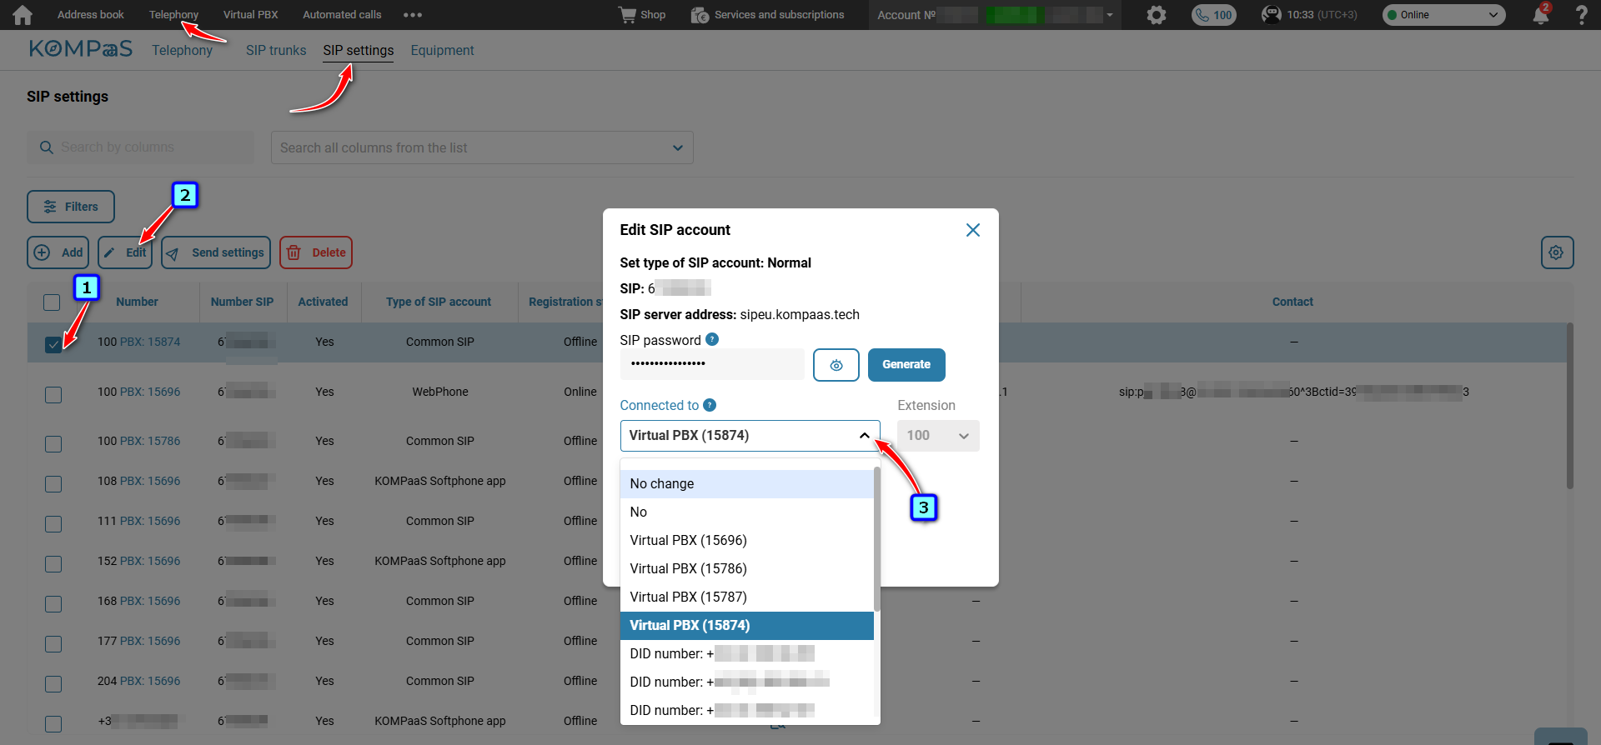Screen dimensions: 1601x745
Task: Open Address book menu
Action: point(90,15)
